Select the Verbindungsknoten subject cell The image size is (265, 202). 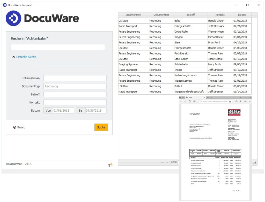click(191, 75)
